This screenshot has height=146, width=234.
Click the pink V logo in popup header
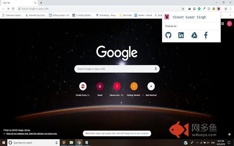167,17
